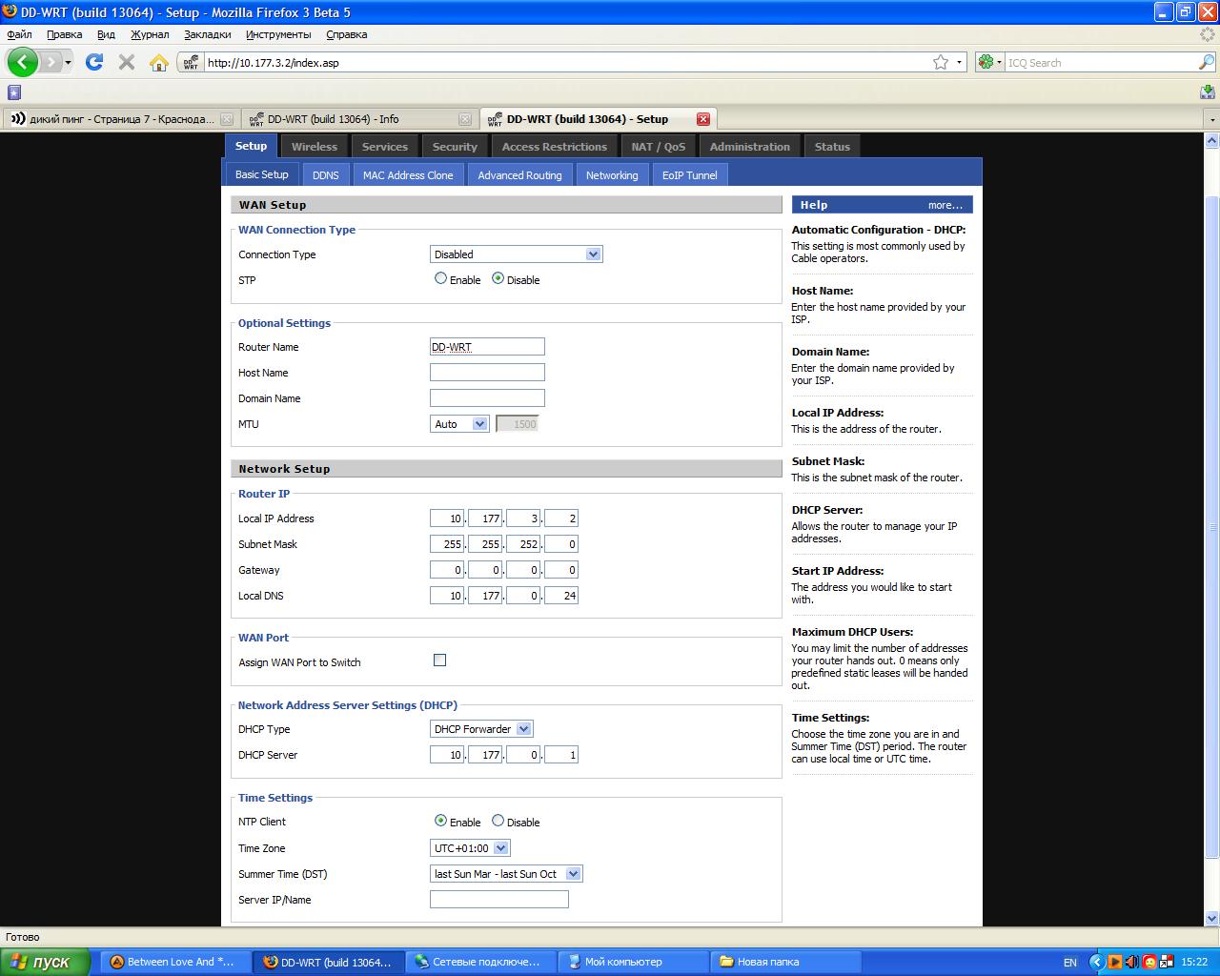Open the back/forward history dropdown arrow
The width and height of the screenshot is (1220, 976).
click(x=68, y=63)
